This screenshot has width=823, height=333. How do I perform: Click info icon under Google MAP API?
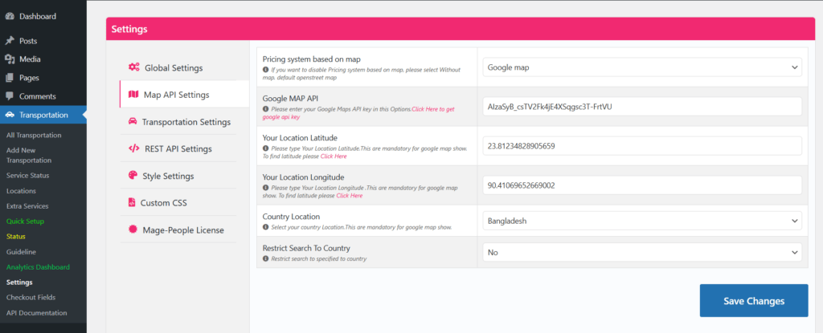tap(265, 109)
